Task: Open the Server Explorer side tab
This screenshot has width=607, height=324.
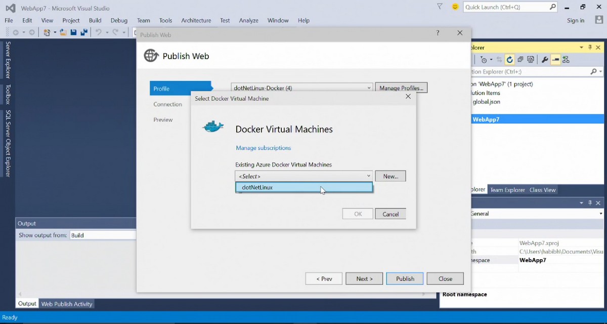Action: 8,60
